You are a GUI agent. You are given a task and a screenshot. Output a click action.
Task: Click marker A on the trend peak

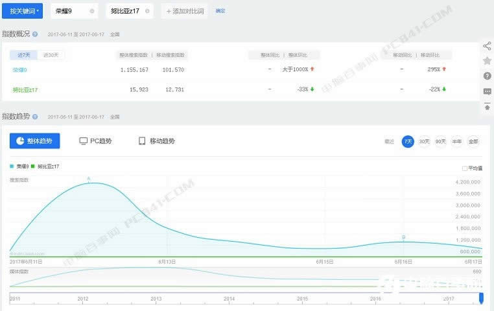click(89, 179)
